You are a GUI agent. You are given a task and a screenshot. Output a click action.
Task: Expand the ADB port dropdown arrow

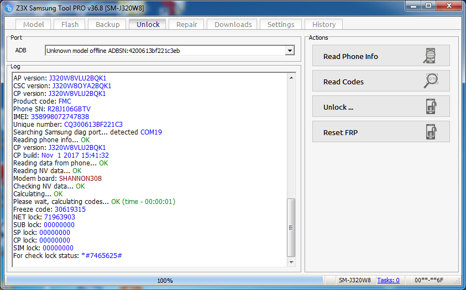coord(290,51)
